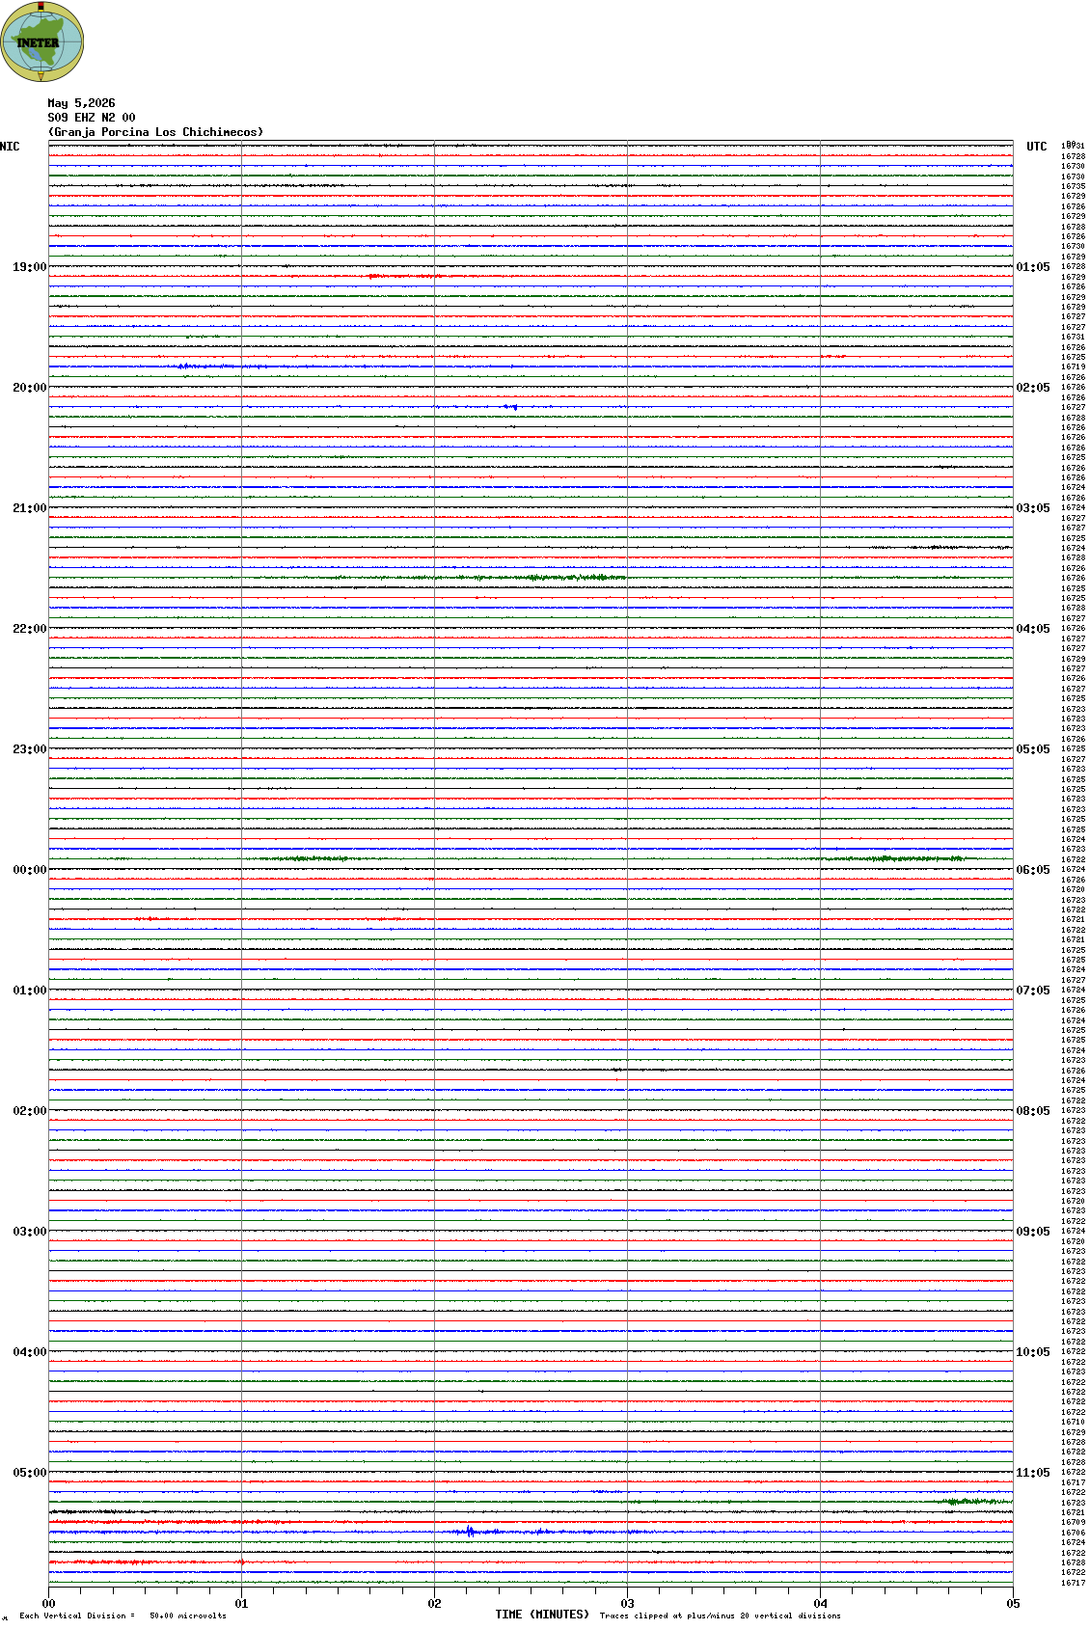The width and height of the screenshot is (1090, 1629).
Task: Click the TIME (MINUTES) axis title
Action: (x=542, y=1615)
